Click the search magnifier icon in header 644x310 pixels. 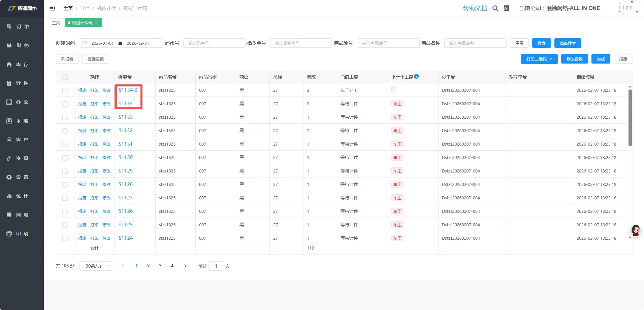tap(495, 8)
